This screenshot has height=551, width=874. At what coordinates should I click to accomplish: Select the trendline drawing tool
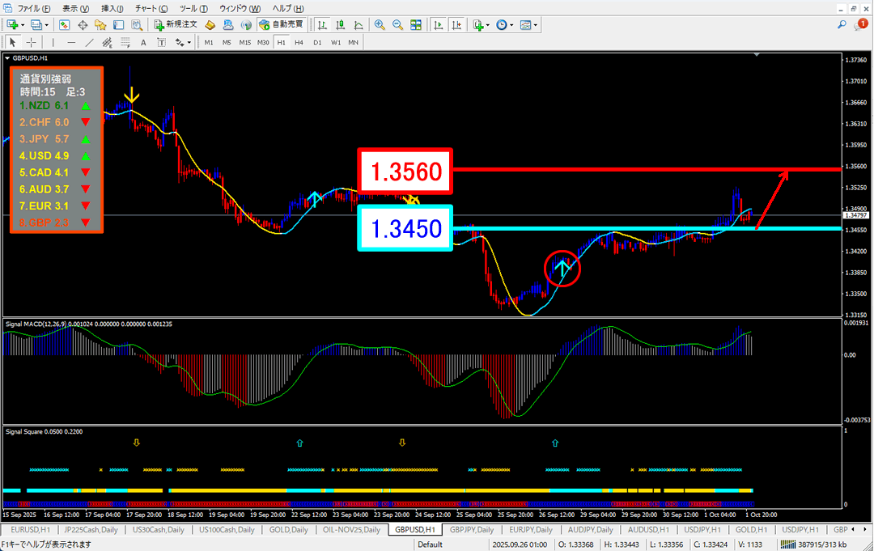(x=89, y=42)
